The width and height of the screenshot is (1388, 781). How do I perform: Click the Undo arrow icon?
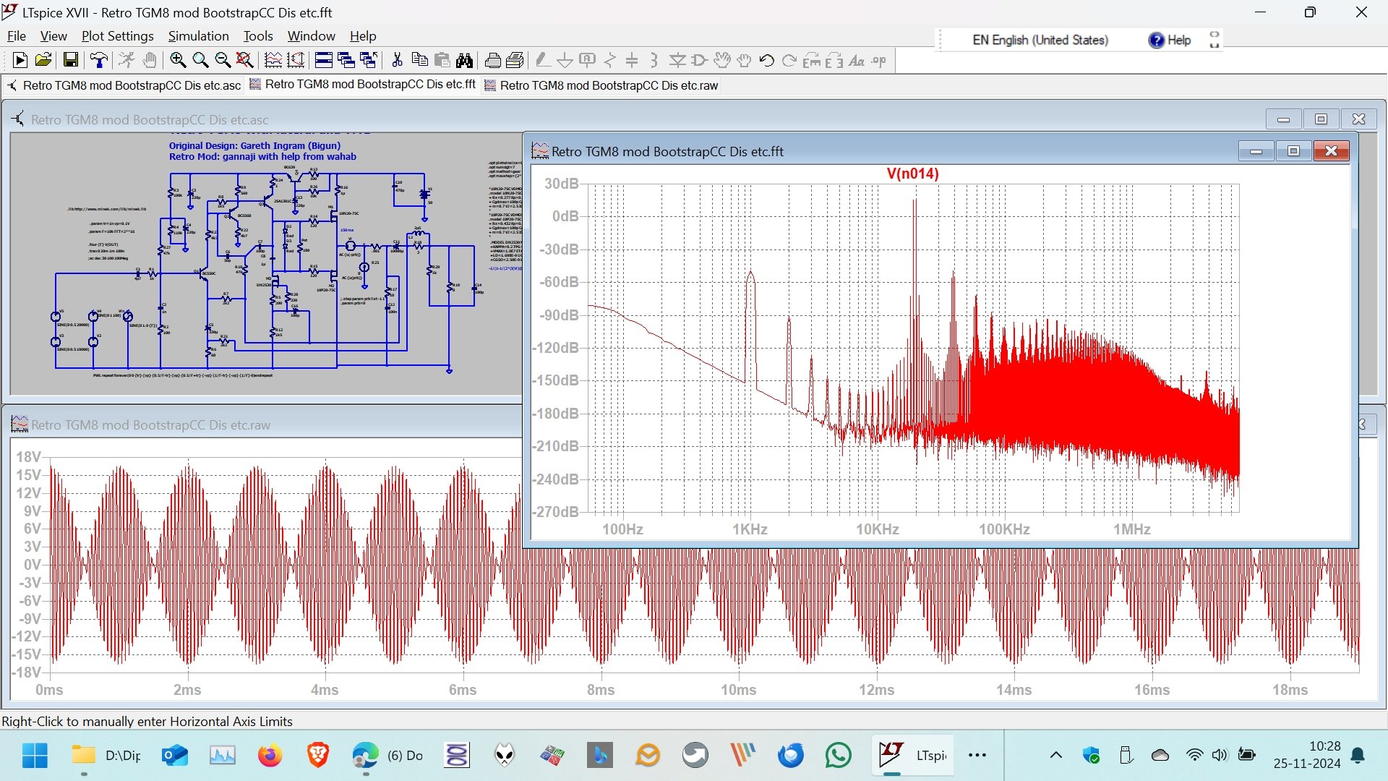pyautogui.click(x=767, y=61)
